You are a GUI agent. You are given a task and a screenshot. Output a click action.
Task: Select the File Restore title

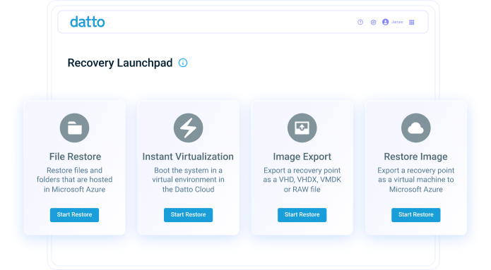[x=75, y=157]
